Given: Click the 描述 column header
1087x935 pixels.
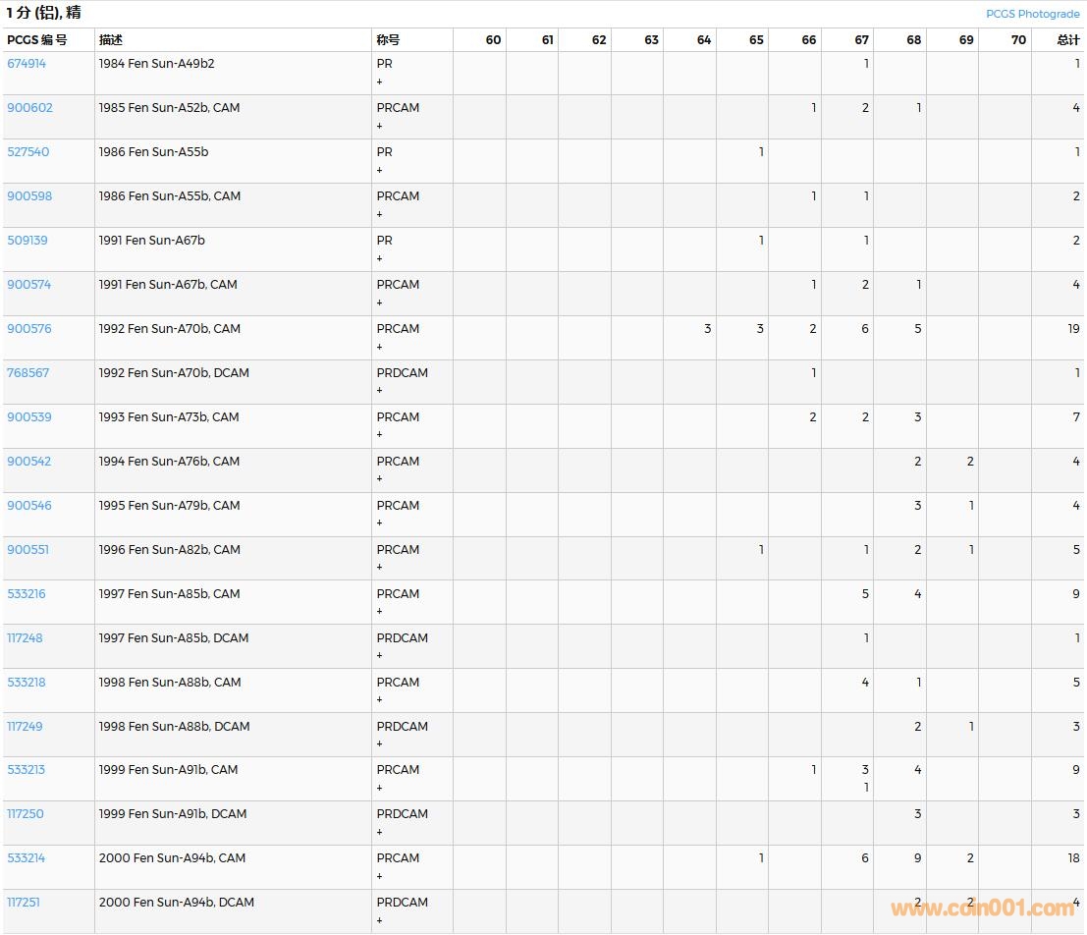Looking at the screenshot, I should pyautogui.click(x=111, y=40).
